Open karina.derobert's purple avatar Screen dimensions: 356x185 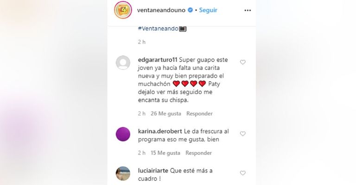tap(123, 134)
